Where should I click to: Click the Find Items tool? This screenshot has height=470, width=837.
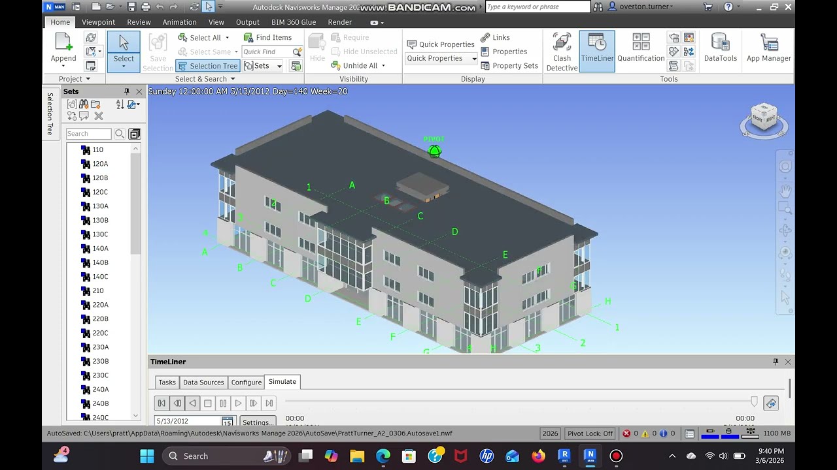[267, 37]
